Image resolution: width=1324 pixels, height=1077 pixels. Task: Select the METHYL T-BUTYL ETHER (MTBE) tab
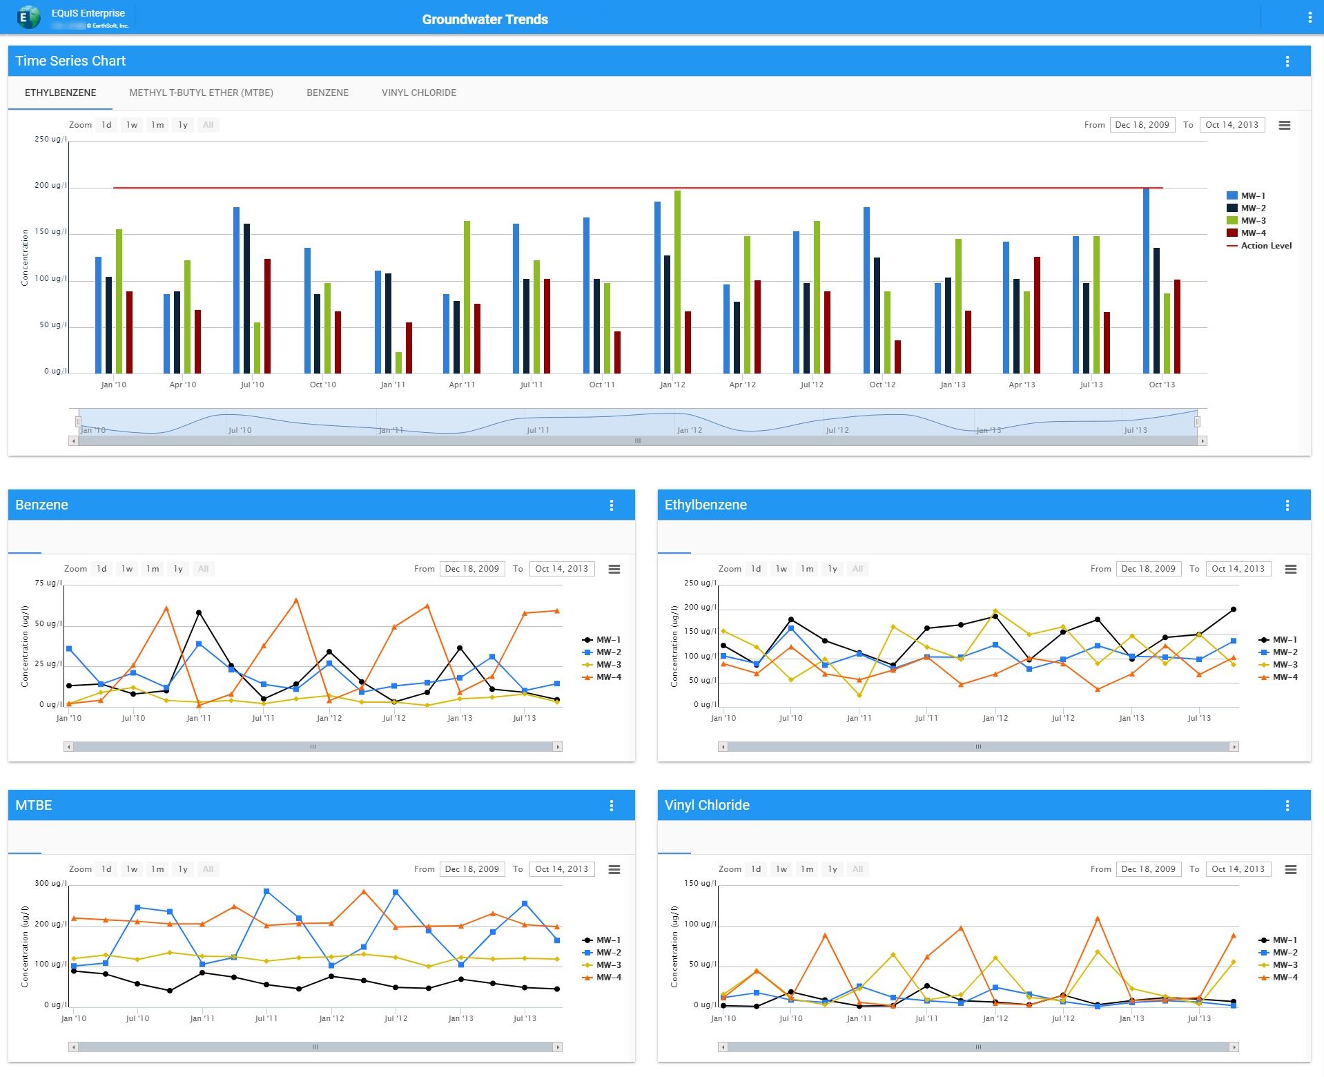click(201, 93)
